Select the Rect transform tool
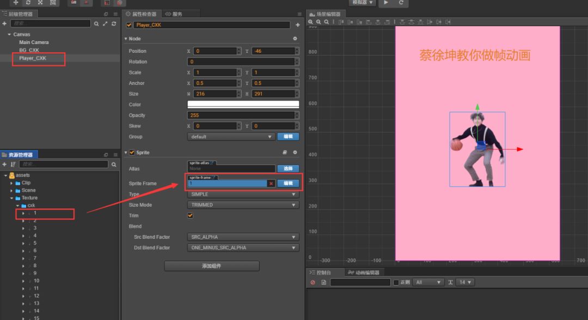The width and height of the screenshot is (588, 320). [x=53, y=2]
